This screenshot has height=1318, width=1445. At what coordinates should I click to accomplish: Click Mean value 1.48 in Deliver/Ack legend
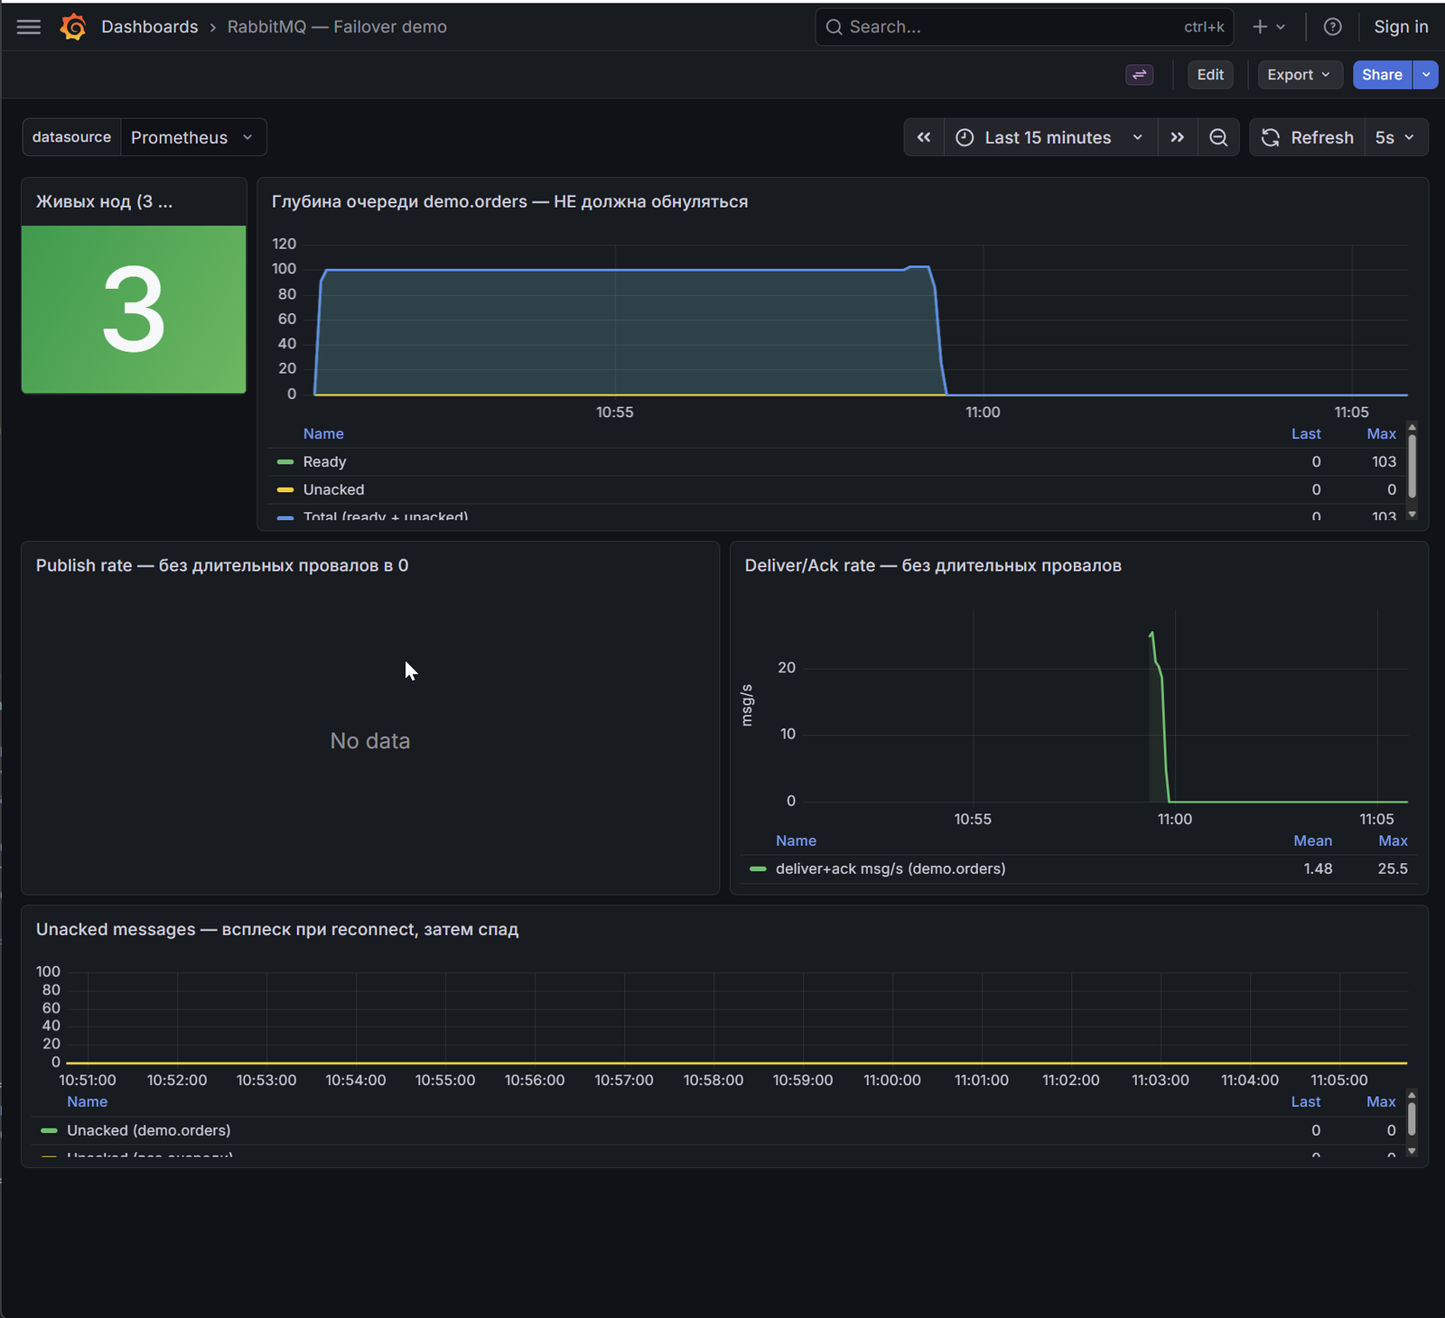click(x=1318, y=868)
